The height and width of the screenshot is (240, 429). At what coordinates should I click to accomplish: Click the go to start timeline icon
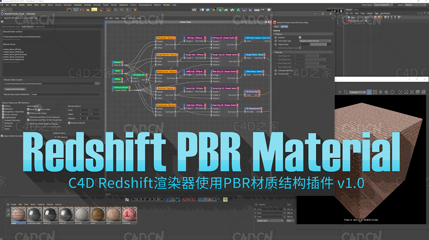pos(133,200)
